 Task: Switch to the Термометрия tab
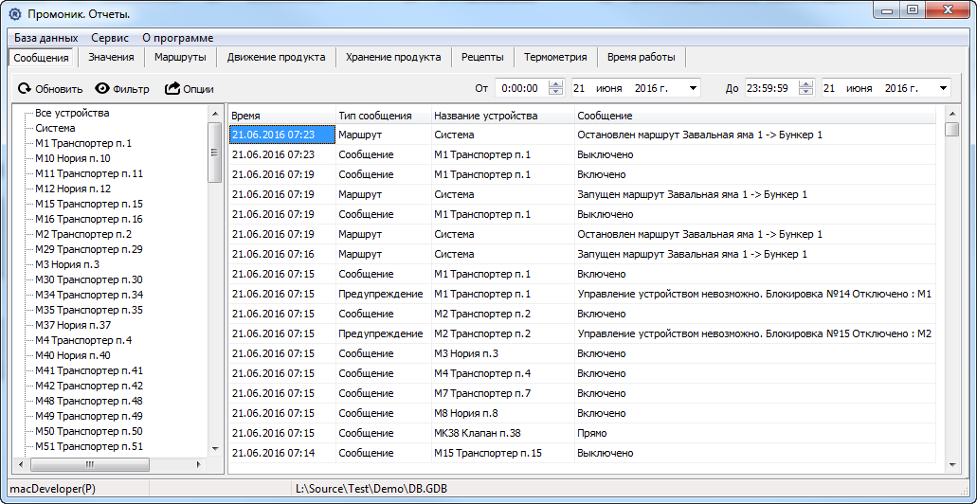(555, 57)
